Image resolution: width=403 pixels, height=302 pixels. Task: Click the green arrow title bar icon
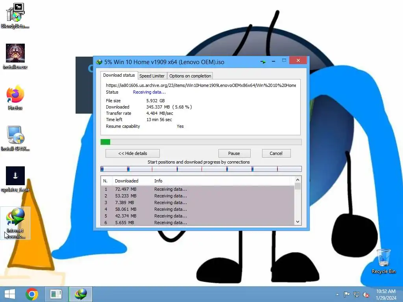(263, 62)
